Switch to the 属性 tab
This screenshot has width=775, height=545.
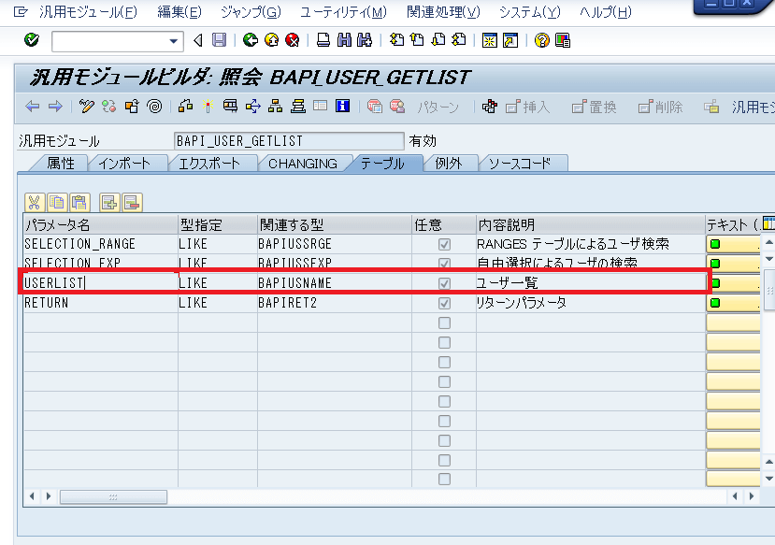click(x=61, y=164)
